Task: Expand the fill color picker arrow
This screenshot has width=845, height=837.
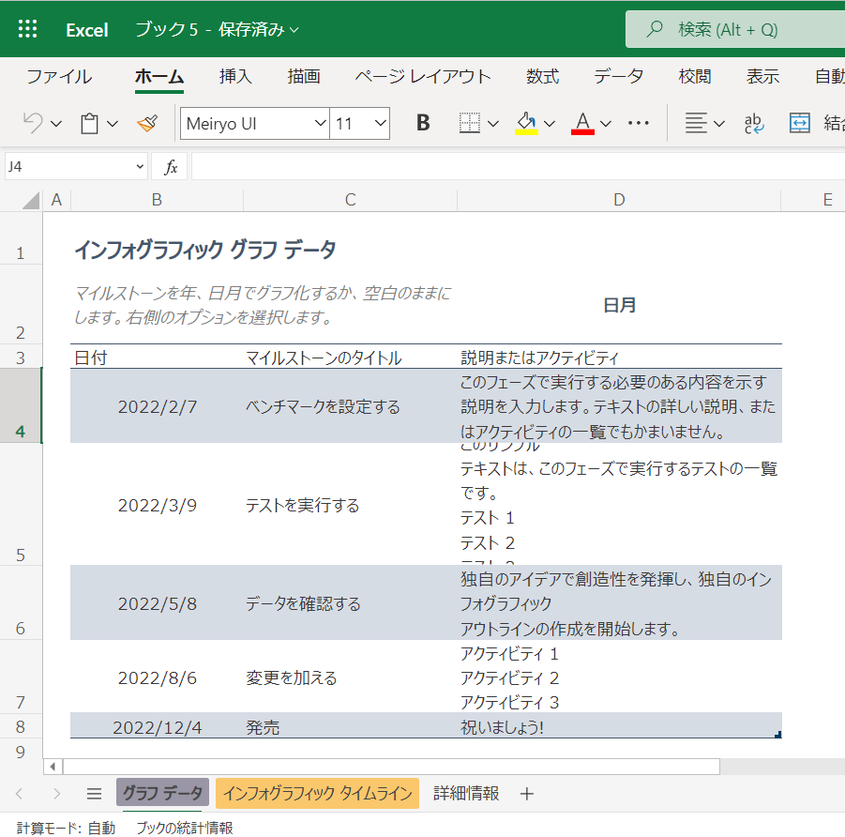Action: click(550, 124)
